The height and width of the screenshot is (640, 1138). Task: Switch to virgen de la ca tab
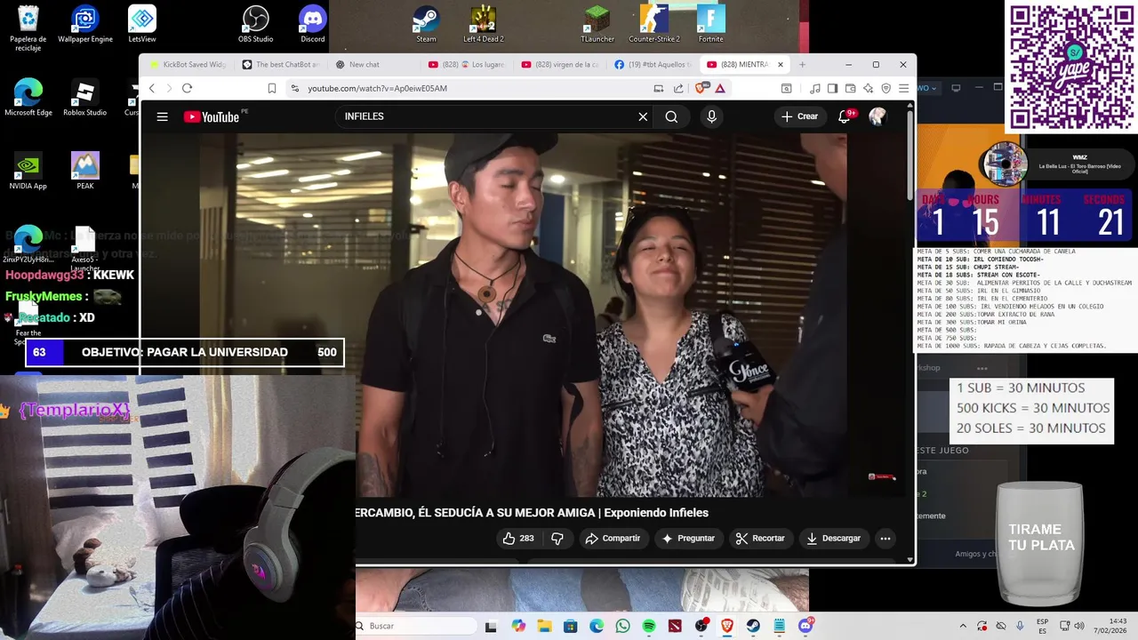pyautogui.click(x=557, y=64)
